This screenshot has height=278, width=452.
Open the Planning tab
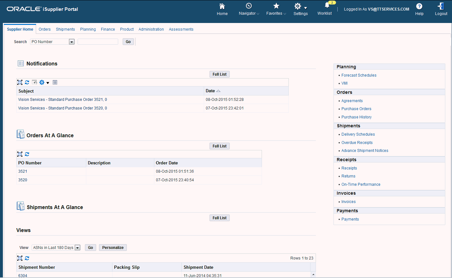pyautogui.click(x=88, y=29)
